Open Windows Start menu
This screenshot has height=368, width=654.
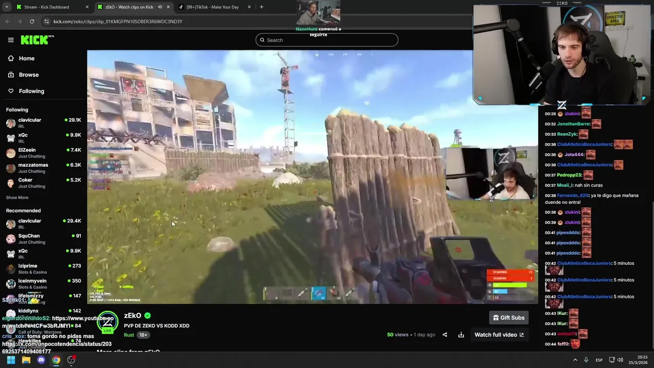(11, 360)
